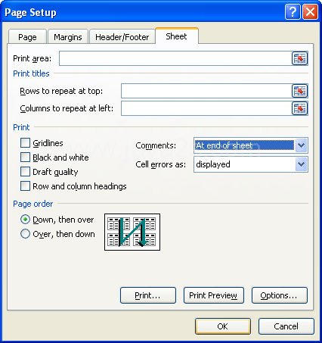This screenshot has height=343, width=322.
Task: Click the Rows to repeat range selector icon
Action: coord(299,91)
